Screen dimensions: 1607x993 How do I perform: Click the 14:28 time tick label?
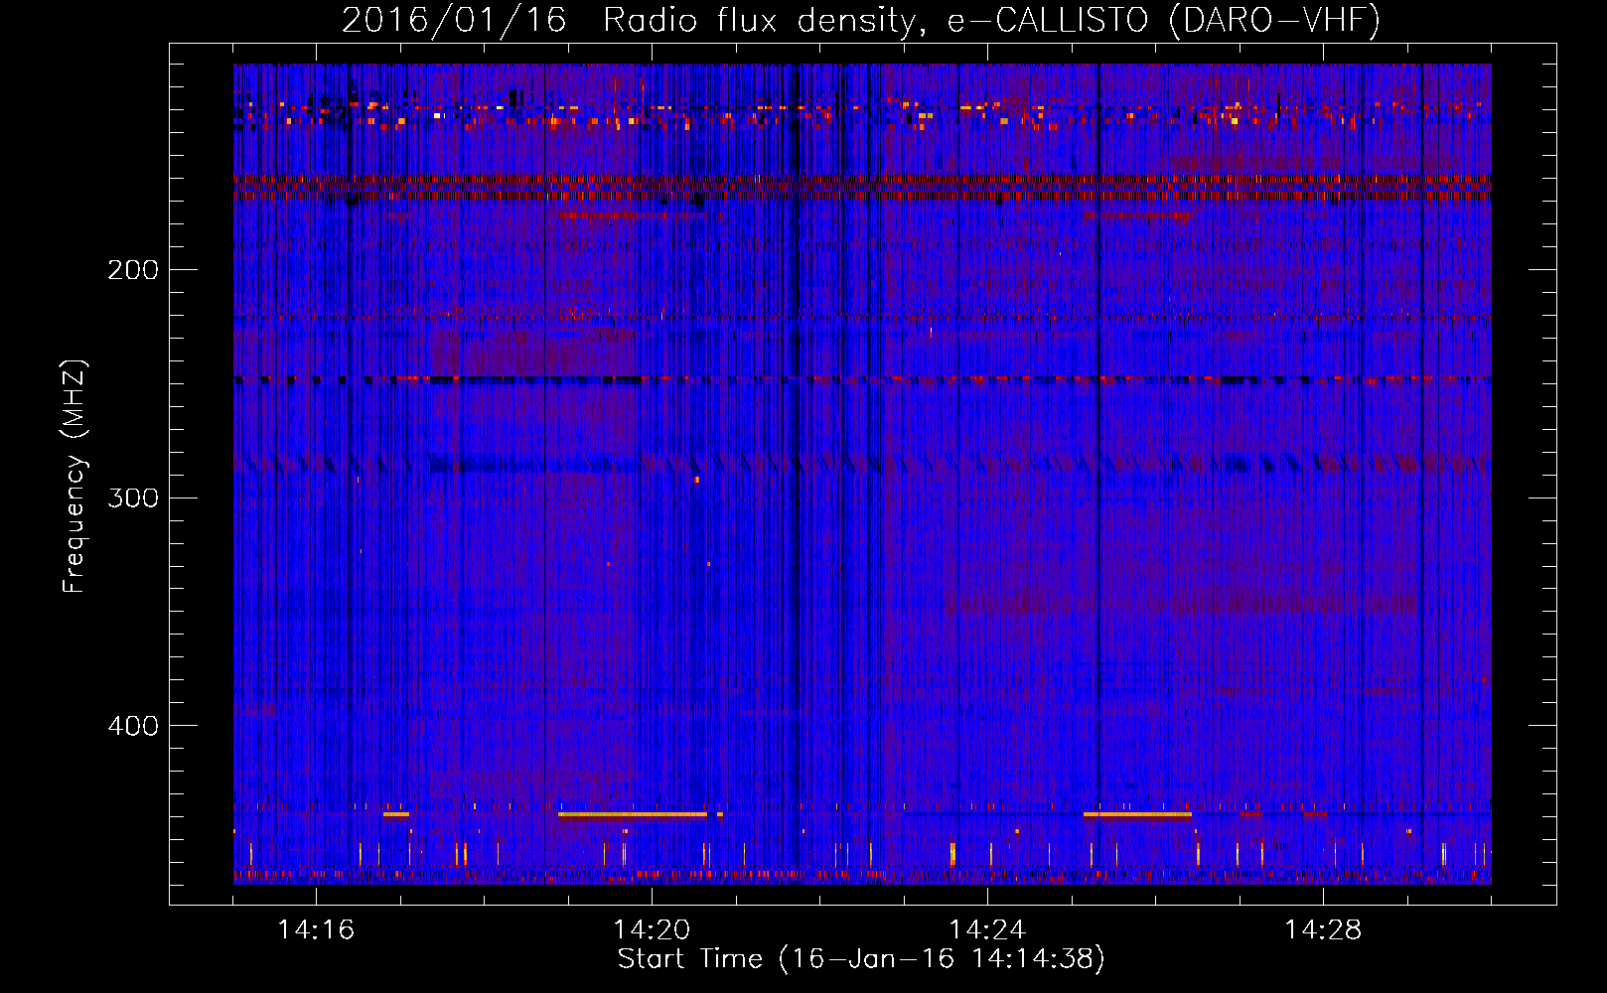(1323, 930)
